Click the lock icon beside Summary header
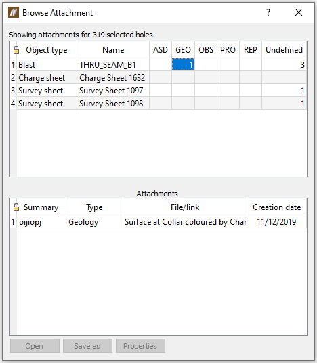The height and width of the screenshot is (363, 317). 16,207
